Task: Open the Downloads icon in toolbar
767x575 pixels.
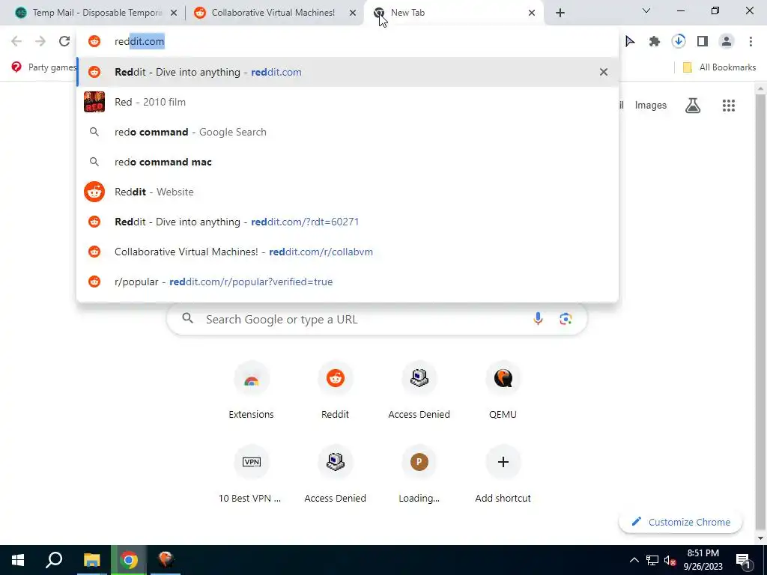Action: (679, 42)
